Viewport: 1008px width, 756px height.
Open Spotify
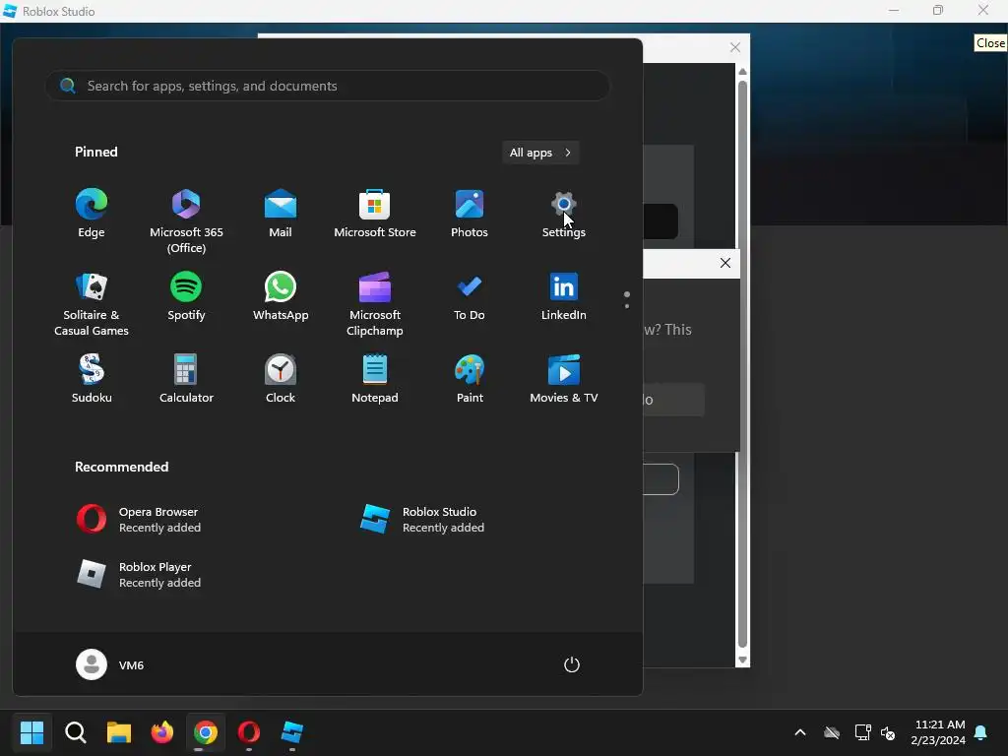tap(186, 296)
